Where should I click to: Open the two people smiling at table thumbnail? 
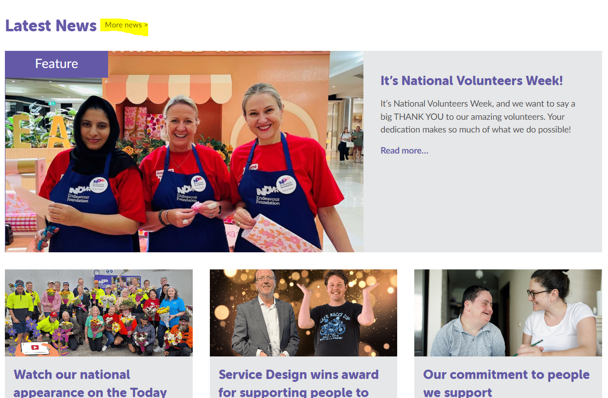[508, 313]
